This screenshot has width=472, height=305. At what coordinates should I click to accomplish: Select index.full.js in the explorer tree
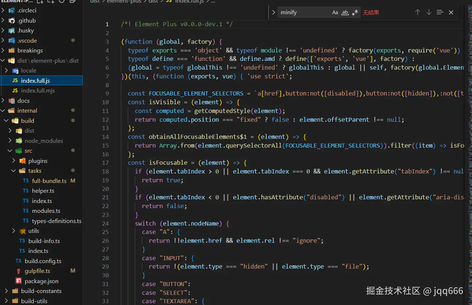pos(41,81)
